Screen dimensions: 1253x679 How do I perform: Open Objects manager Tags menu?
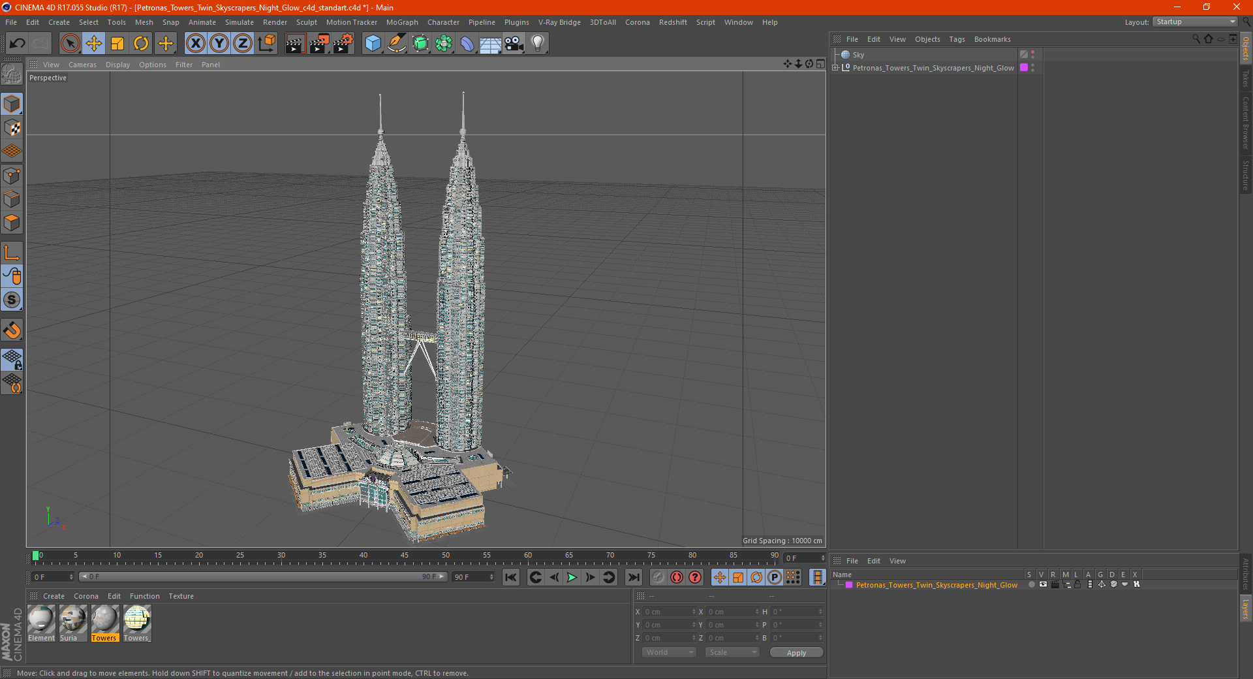(x=957, y=39)
